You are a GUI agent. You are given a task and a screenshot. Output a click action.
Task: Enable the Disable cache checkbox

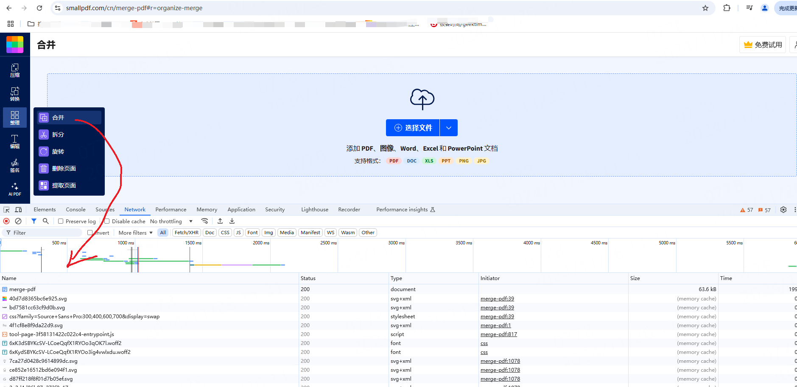(107, 221)
